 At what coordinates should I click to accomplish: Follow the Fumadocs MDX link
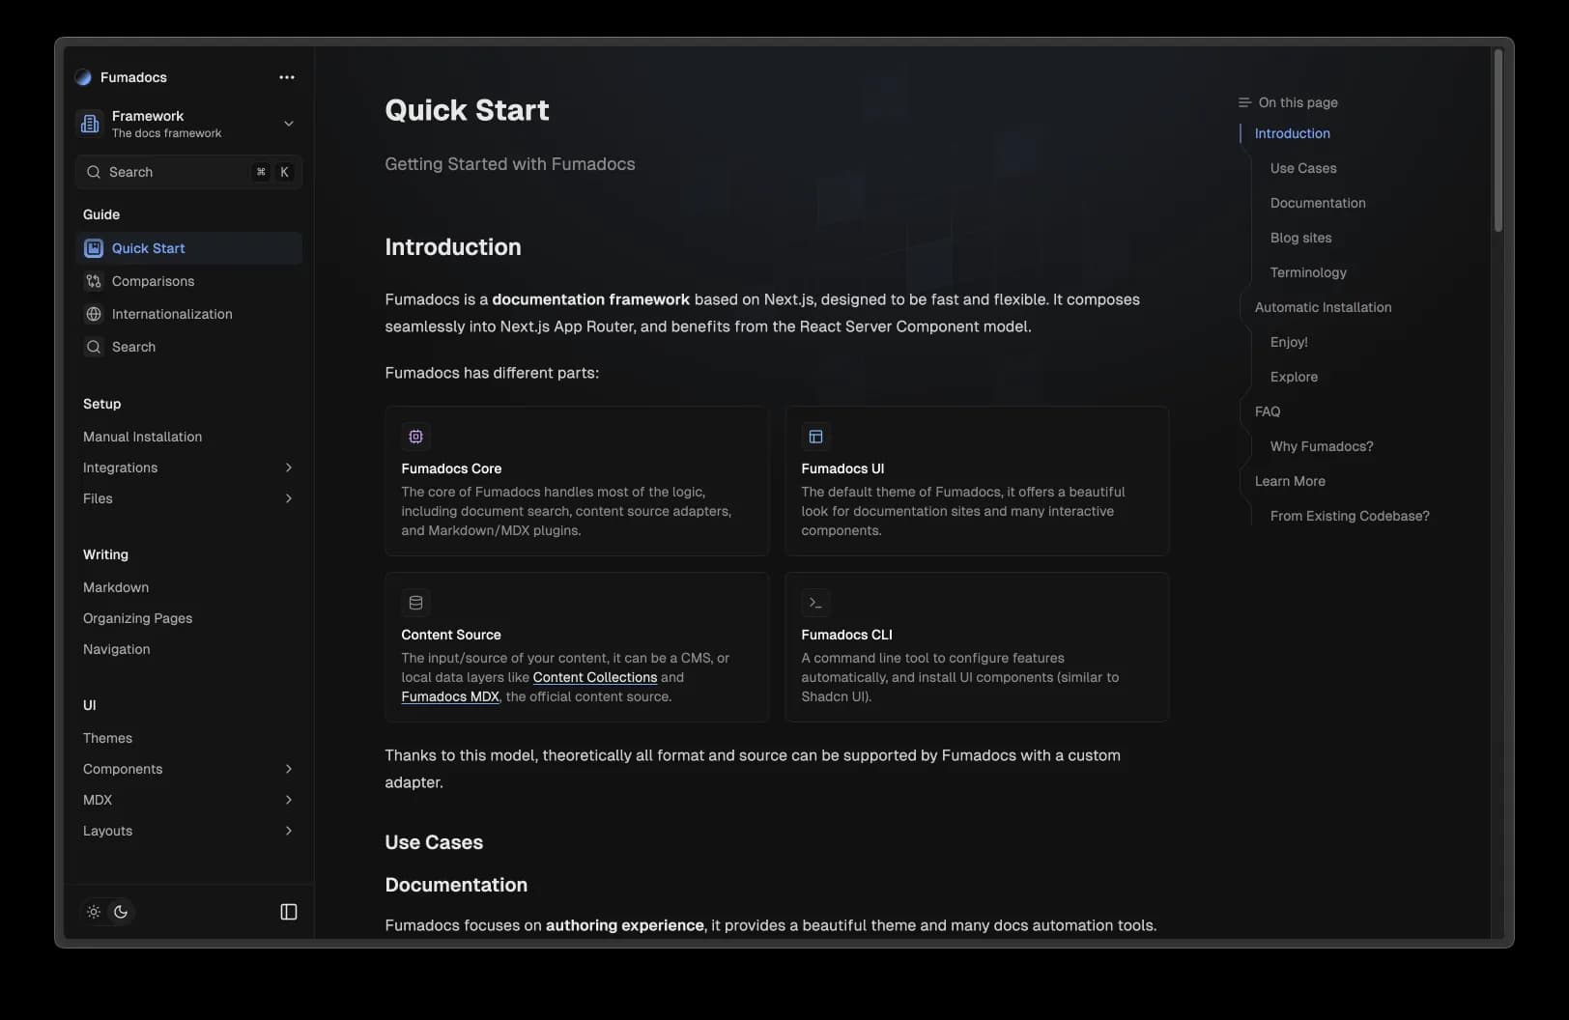(450, 696)
